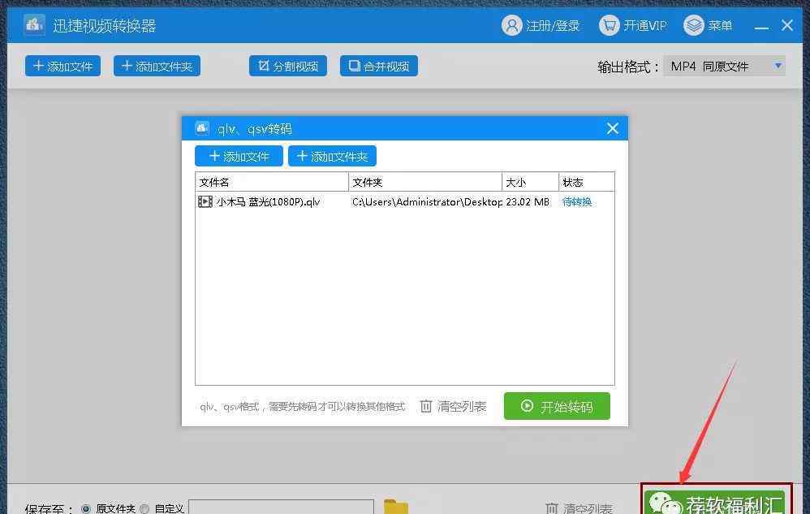
Task: Minimize the main converter window
Action: pos(761,26)
